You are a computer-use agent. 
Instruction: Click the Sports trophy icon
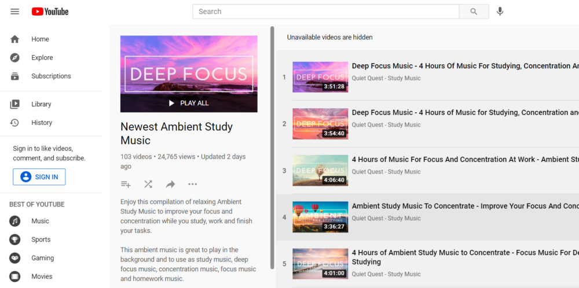(15, 239)
